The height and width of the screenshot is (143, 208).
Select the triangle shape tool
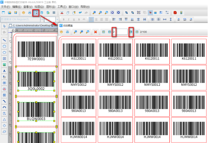coord(4,119)
